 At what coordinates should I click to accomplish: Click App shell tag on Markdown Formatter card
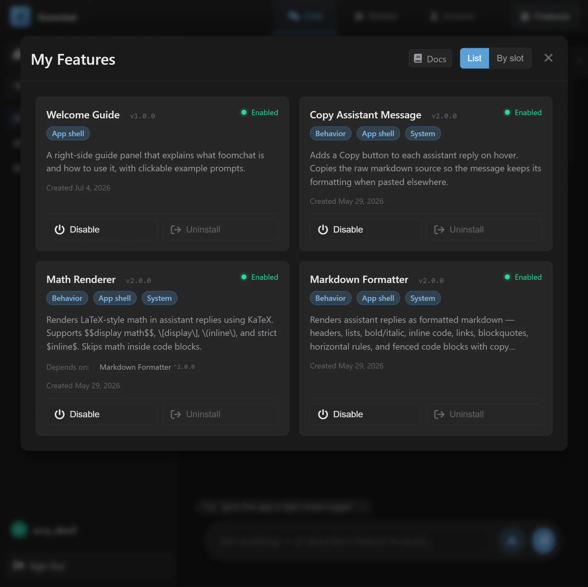[x=378, y=298]
